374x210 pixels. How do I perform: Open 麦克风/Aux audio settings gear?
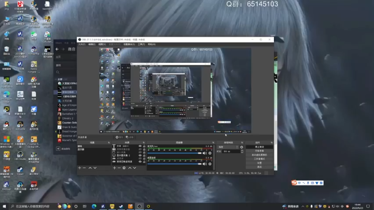(210, 153)
